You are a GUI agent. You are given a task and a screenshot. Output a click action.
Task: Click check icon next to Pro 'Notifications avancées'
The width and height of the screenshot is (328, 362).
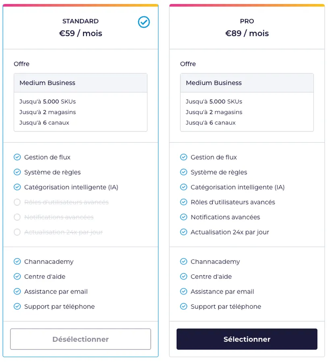coord(183,217)
